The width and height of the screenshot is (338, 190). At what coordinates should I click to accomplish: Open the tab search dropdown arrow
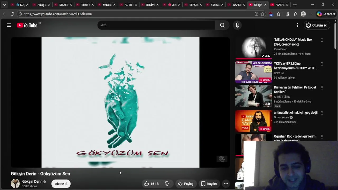pos(4,5)
